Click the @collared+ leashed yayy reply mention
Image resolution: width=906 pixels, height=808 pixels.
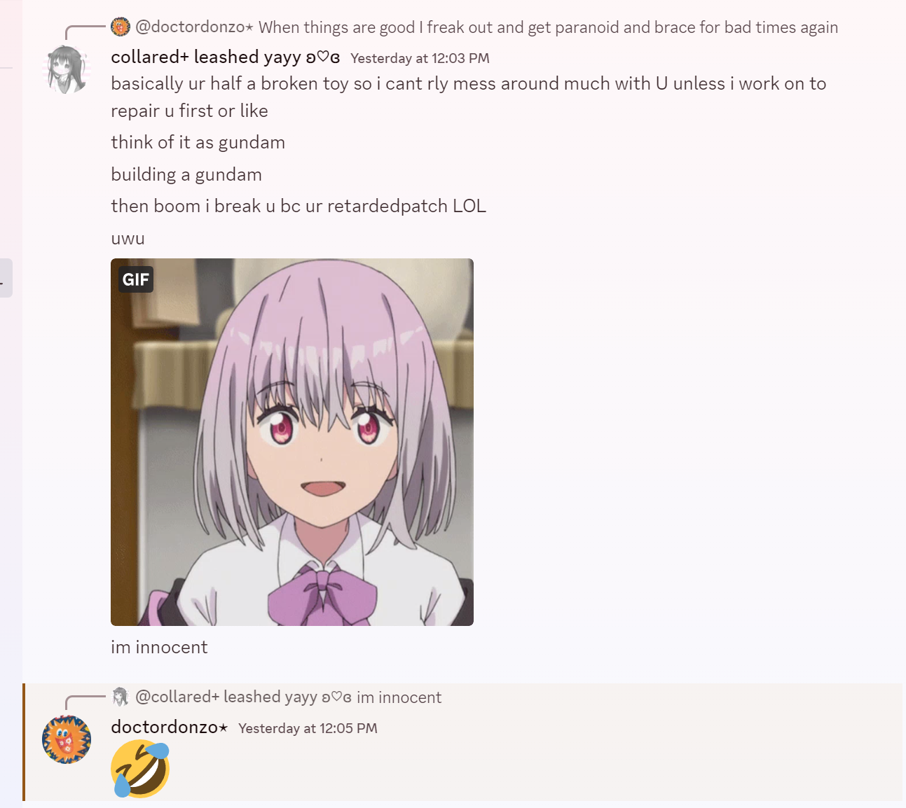click(243, 697)
